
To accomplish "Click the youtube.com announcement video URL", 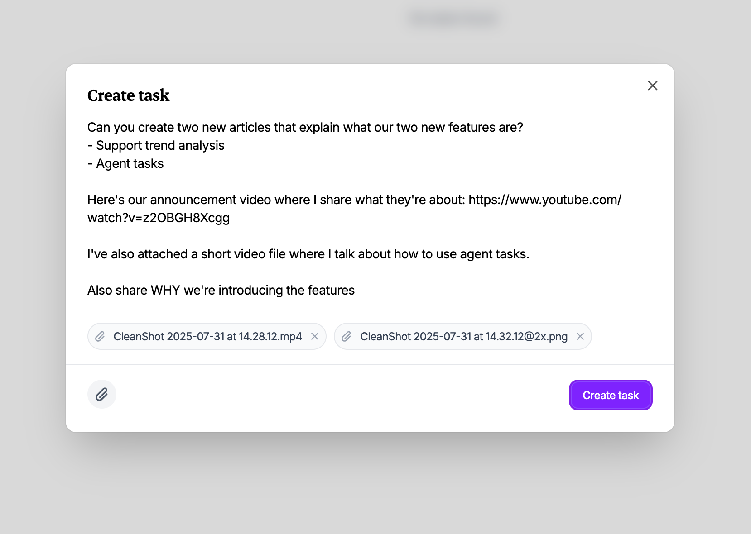I will point(544,200).
